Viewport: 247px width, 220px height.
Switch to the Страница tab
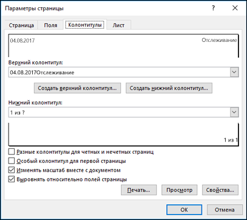tap(21, 26)
